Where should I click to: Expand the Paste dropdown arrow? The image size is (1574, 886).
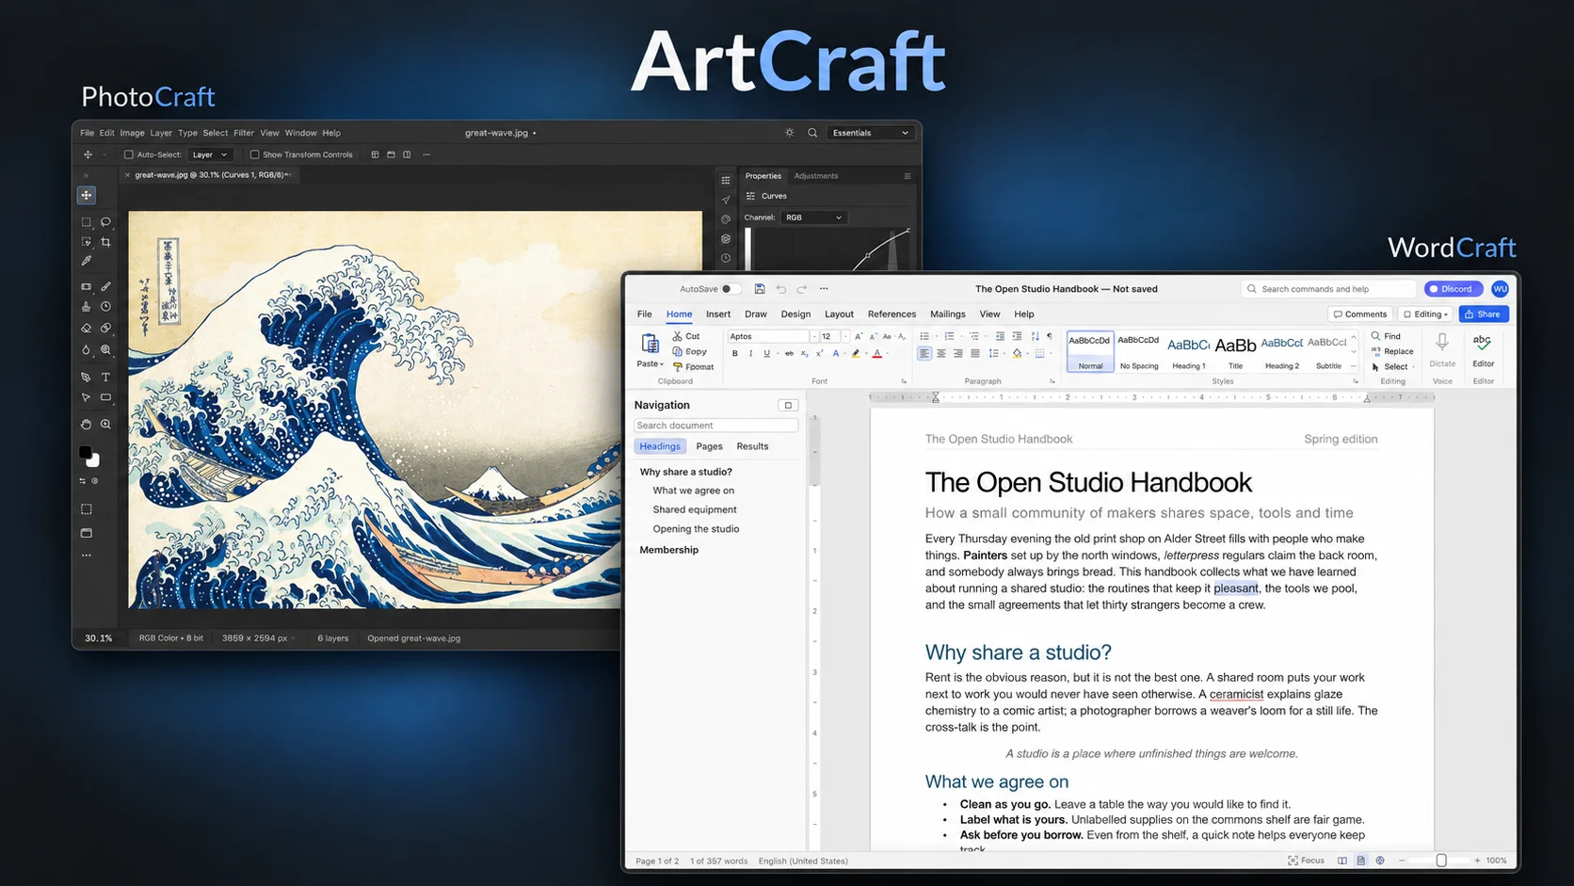pos(662,364)
